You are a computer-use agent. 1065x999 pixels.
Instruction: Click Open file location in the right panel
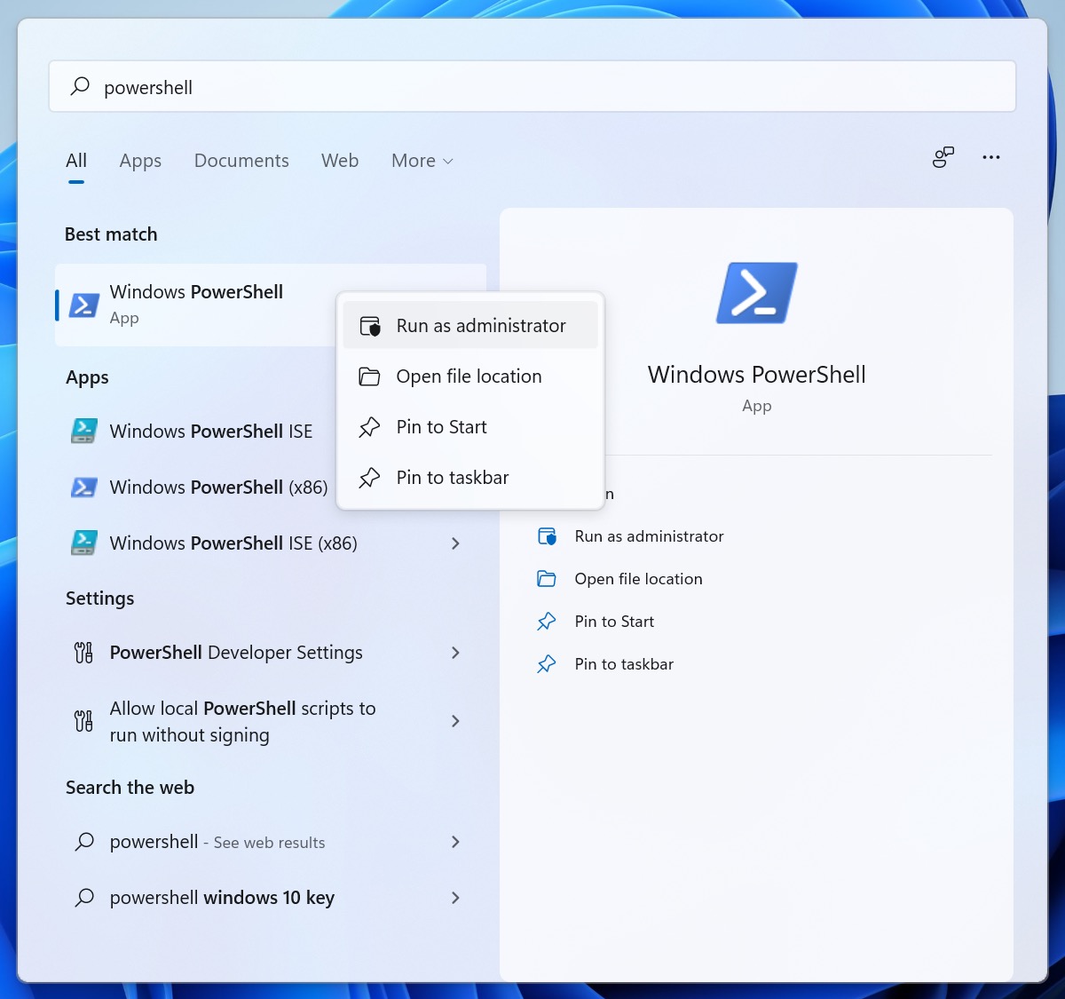point(638,578)
